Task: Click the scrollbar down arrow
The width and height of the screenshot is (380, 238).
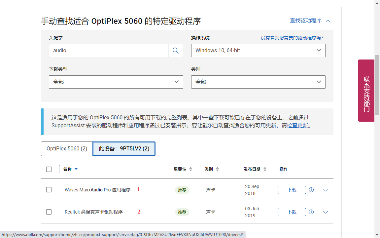Action: [x=377, y=235]
